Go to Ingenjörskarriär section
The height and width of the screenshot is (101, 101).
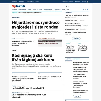[48, 9]
